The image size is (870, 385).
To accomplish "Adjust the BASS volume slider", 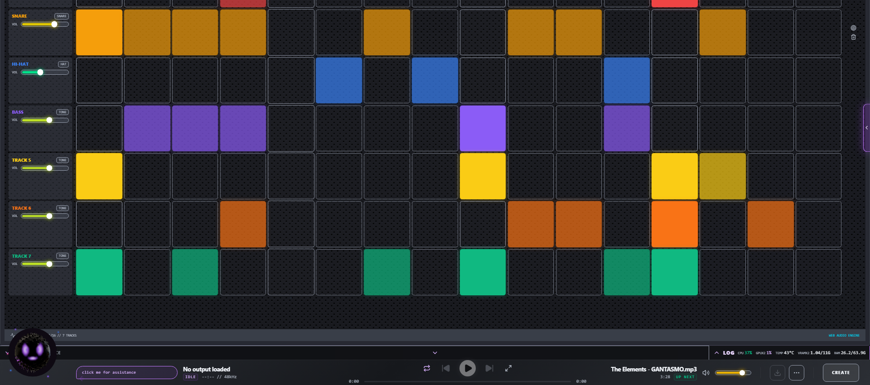I will [45, 120].
